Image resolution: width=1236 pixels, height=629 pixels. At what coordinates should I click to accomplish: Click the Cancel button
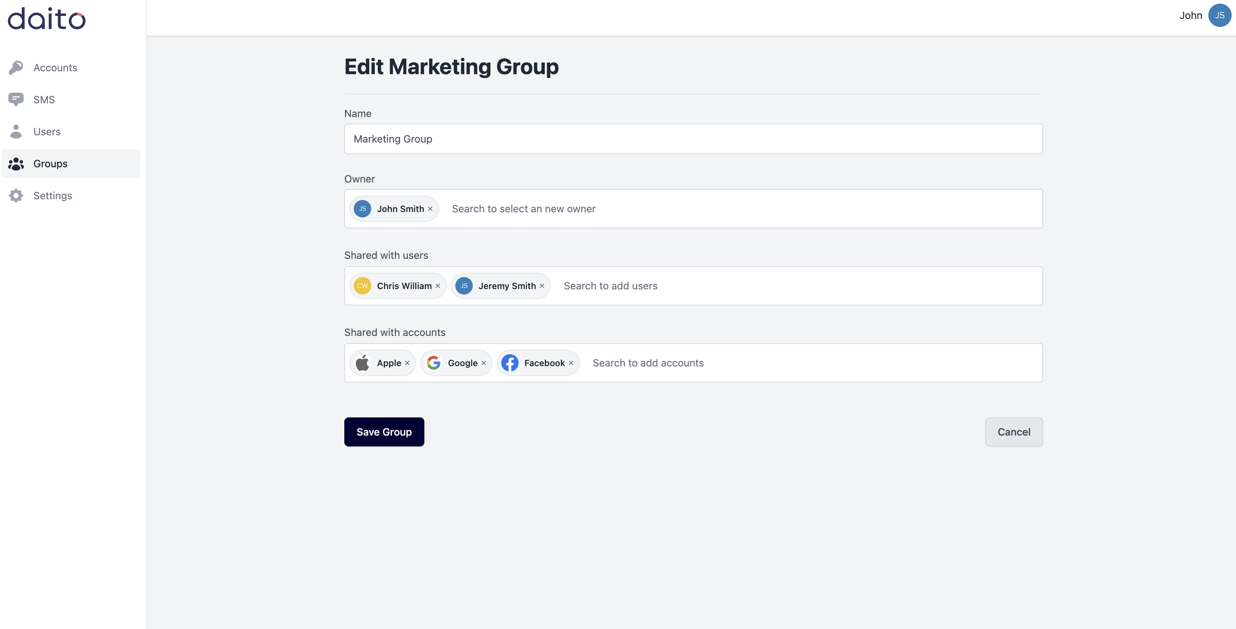pos(1013,432)
